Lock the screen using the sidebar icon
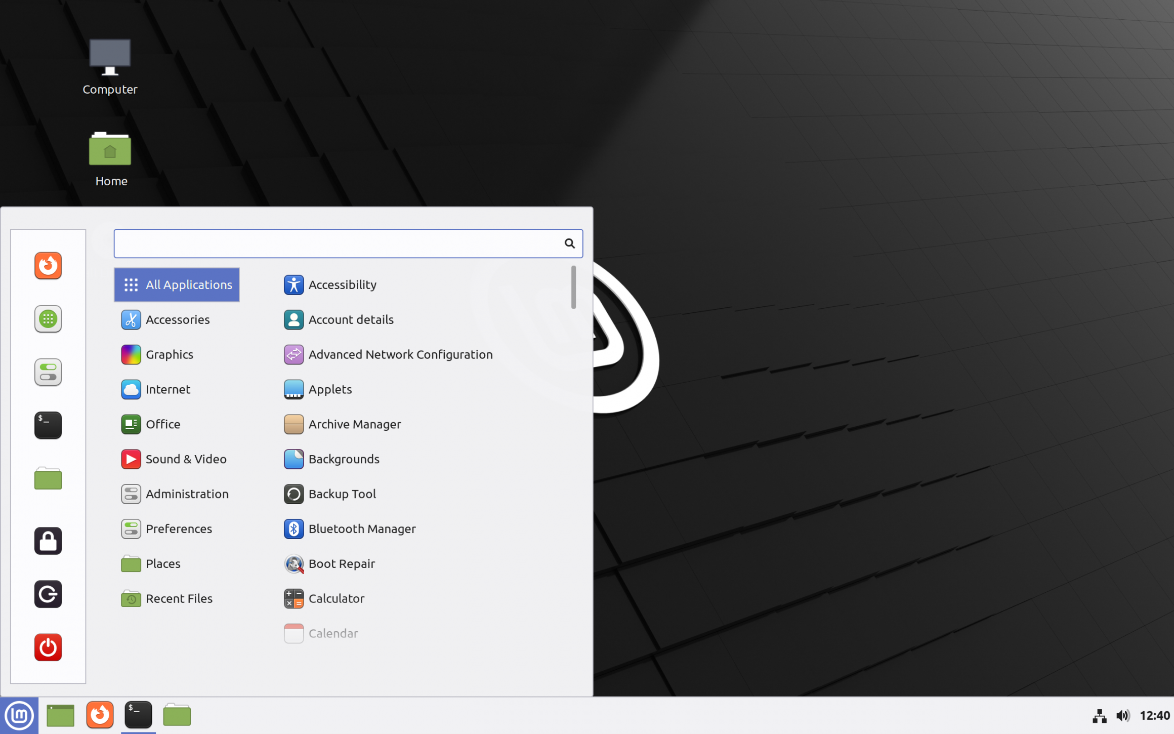This screenshot has width=1174, height=734. [x=48, y=541]
